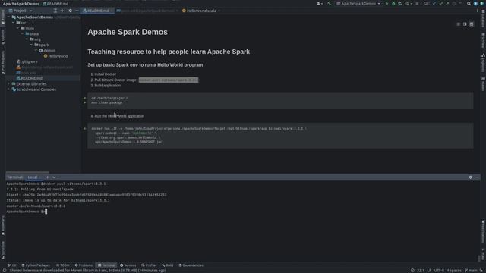The image size is (486, 273).
Task: Hide the Terminal panel with minimize icon
Action: click(477, 177)
